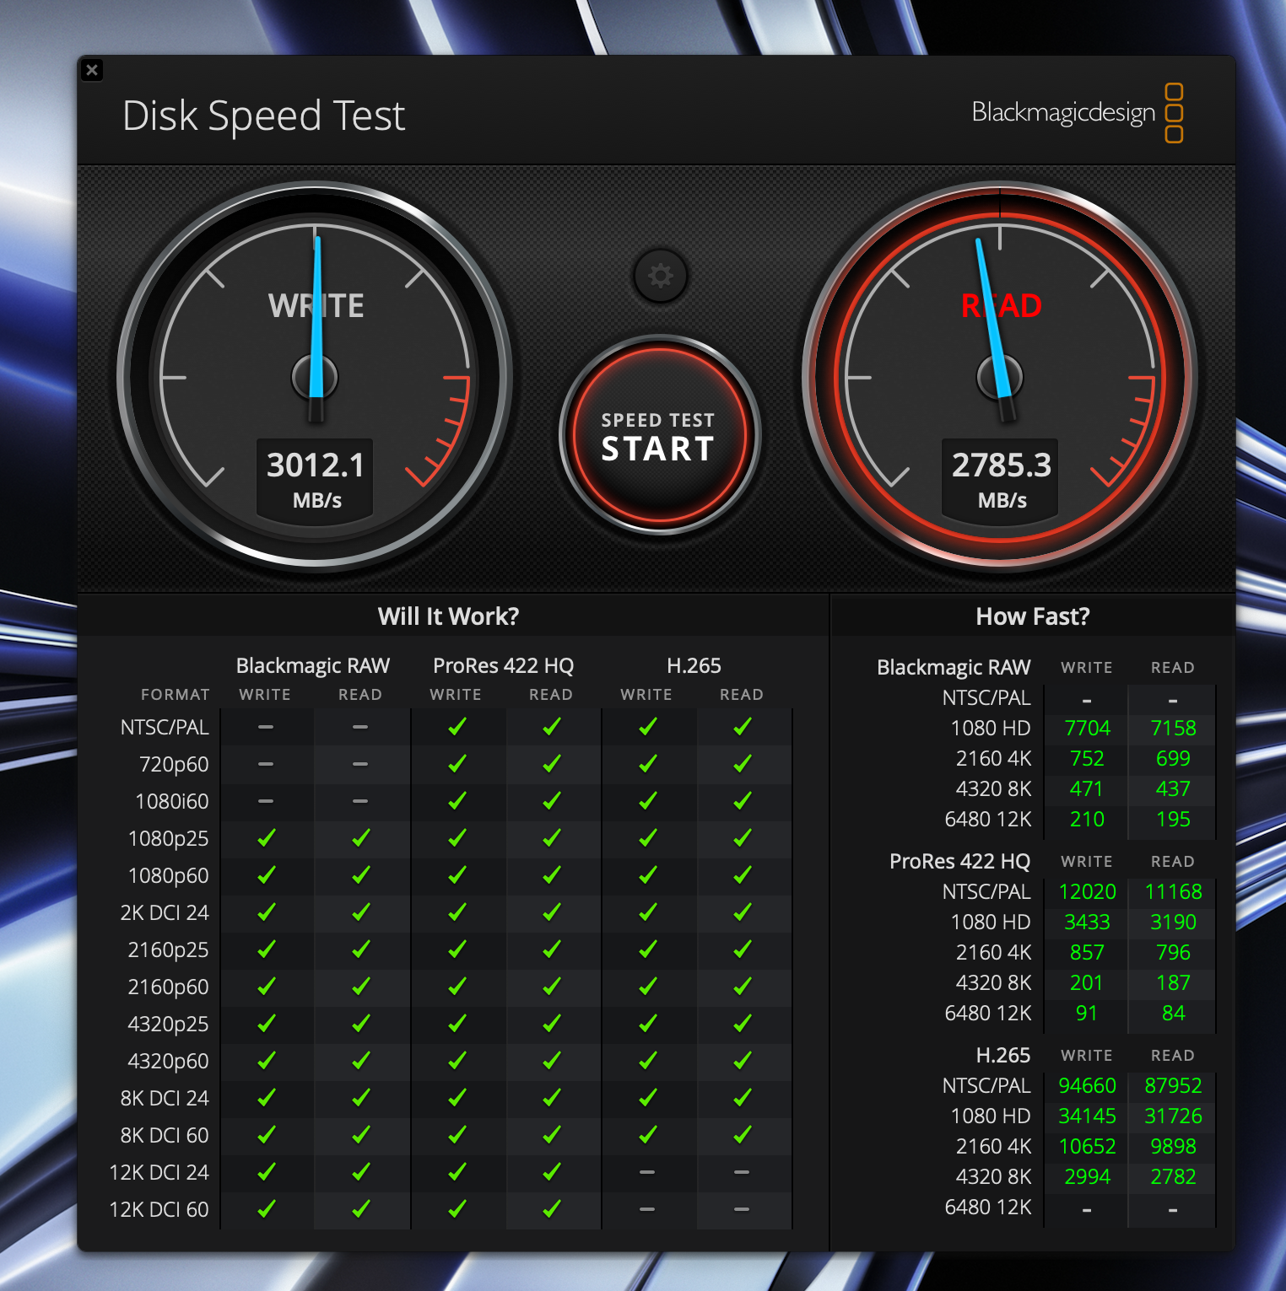This screenshot has height=1291, width=1286.
Task: Click ProRes 6480 12K read value 84
Action: coord(1173,1013)
